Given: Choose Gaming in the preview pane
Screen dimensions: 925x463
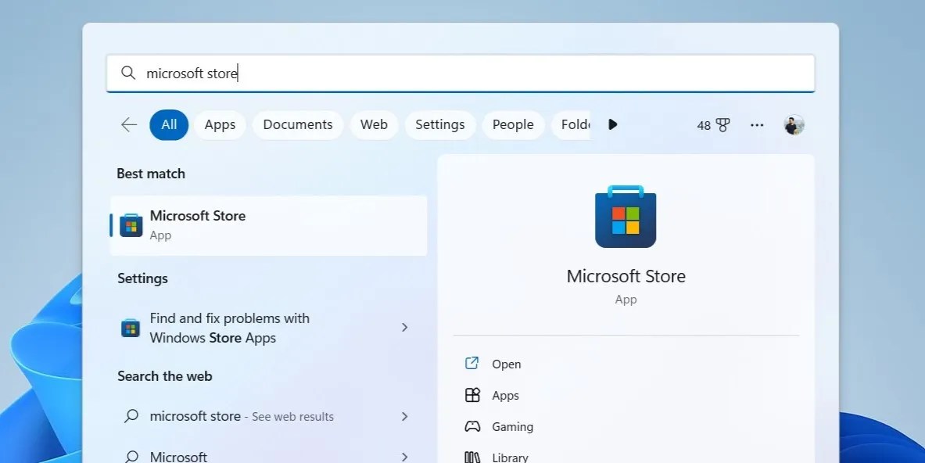Looking at the screenshot, I should (513, 426).
